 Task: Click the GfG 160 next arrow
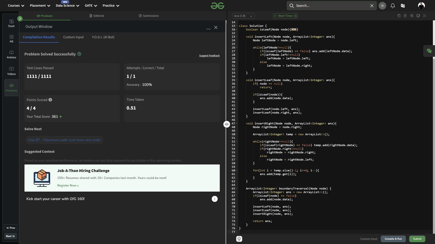tap(215, 199)
